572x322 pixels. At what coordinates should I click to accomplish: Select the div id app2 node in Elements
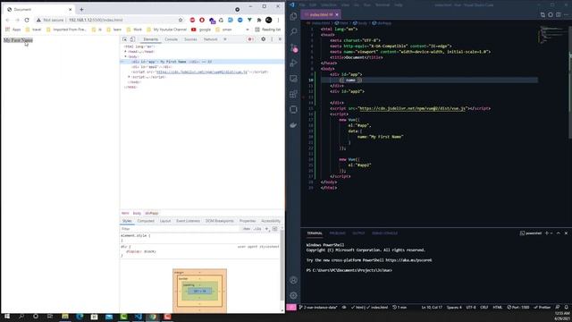pos(151,67)
